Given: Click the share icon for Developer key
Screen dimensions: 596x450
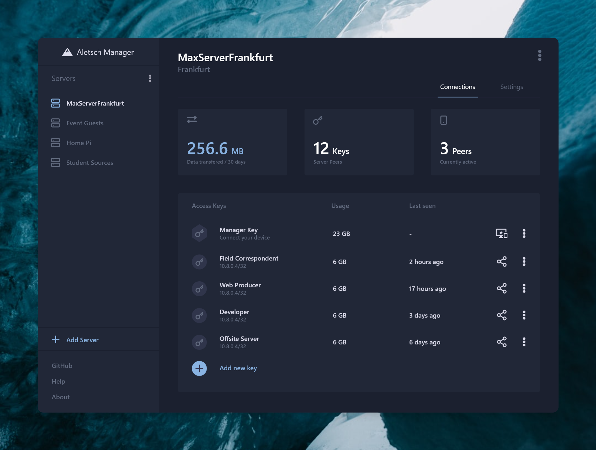Looking at the screenshot, I should (502, 315).
